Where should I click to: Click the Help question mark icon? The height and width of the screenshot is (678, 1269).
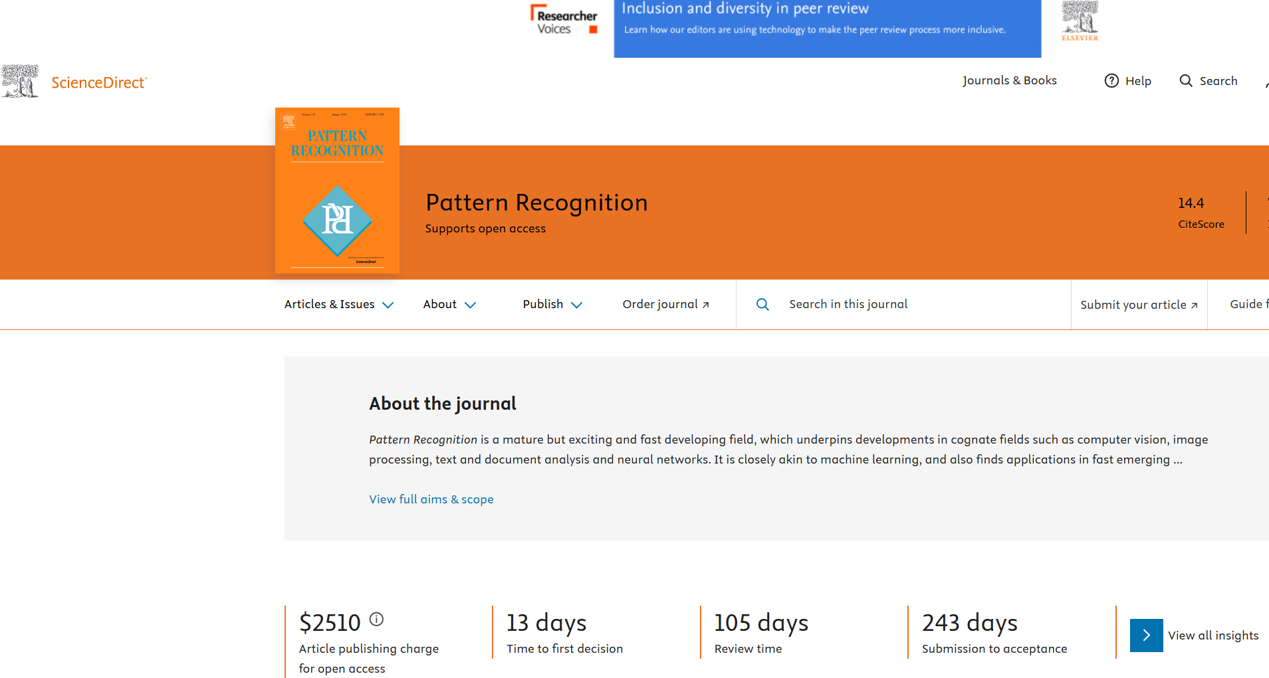click(1111, 80)
